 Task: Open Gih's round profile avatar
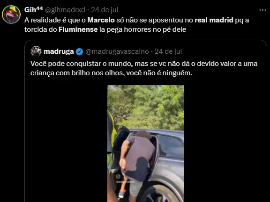point(11,14)
